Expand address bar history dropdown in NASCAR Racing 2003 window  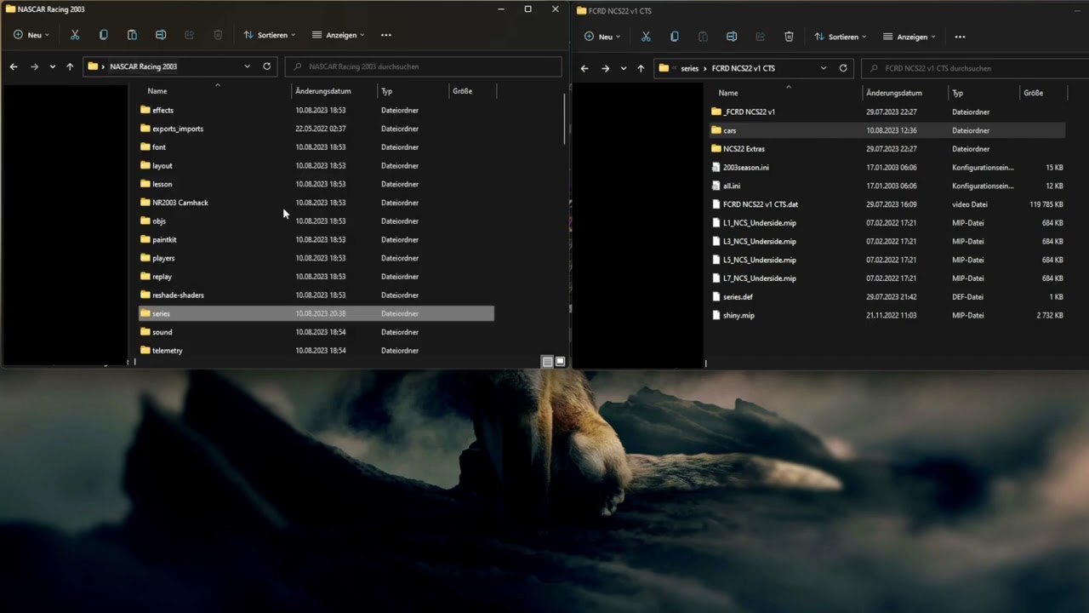(248, 66)
